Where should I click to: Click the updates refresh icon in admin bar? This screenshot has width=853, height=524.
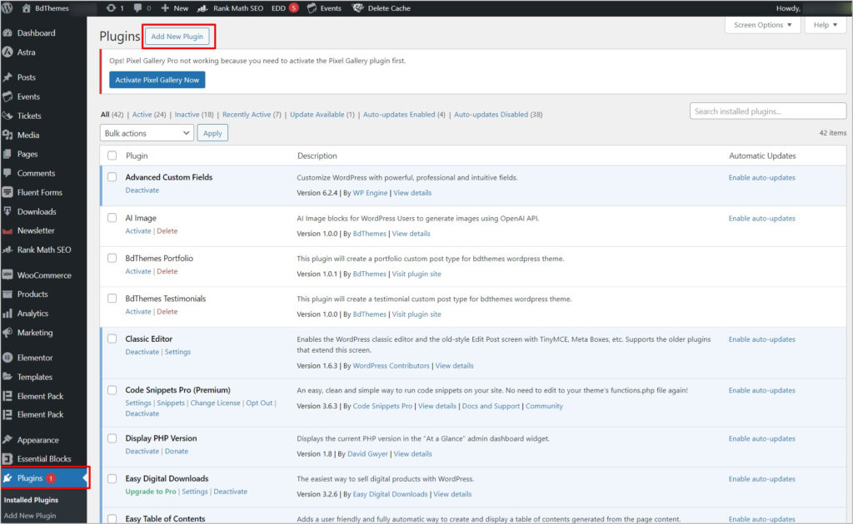[111, 8]
